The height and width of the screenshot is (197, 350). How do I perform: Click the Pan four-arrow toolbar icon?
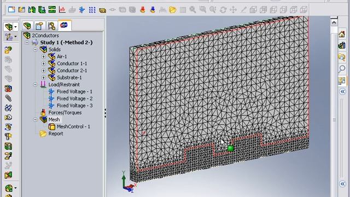[233, 10]
